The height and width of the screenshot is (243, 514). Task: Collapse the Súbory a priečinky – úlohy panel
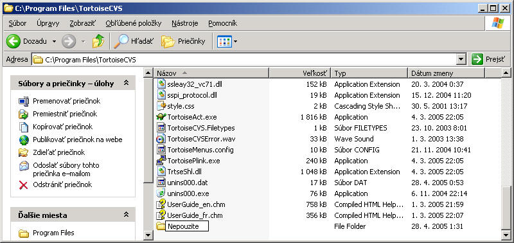click(x=126, y=84)
